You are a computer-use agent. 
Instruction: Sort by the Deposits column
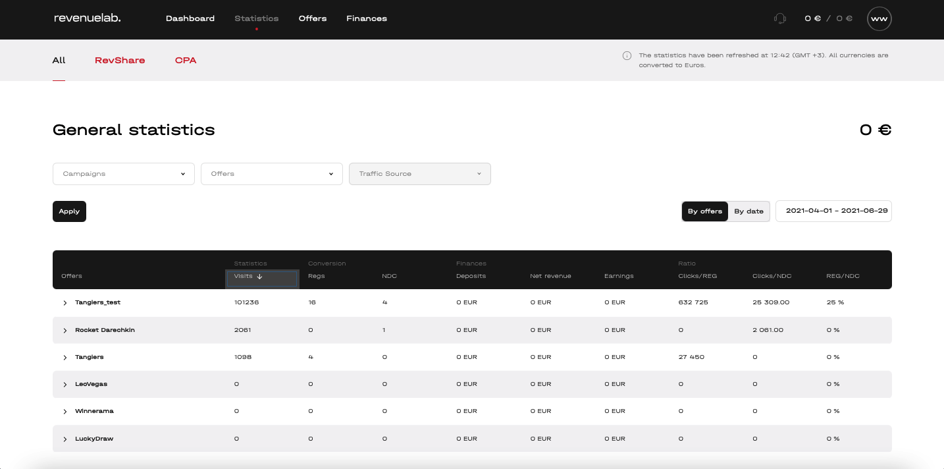point(471,276)
